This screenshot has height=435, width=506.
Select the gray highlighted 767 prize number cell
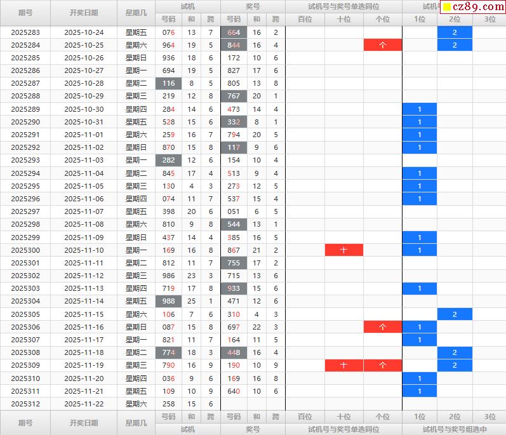point(234,97)
